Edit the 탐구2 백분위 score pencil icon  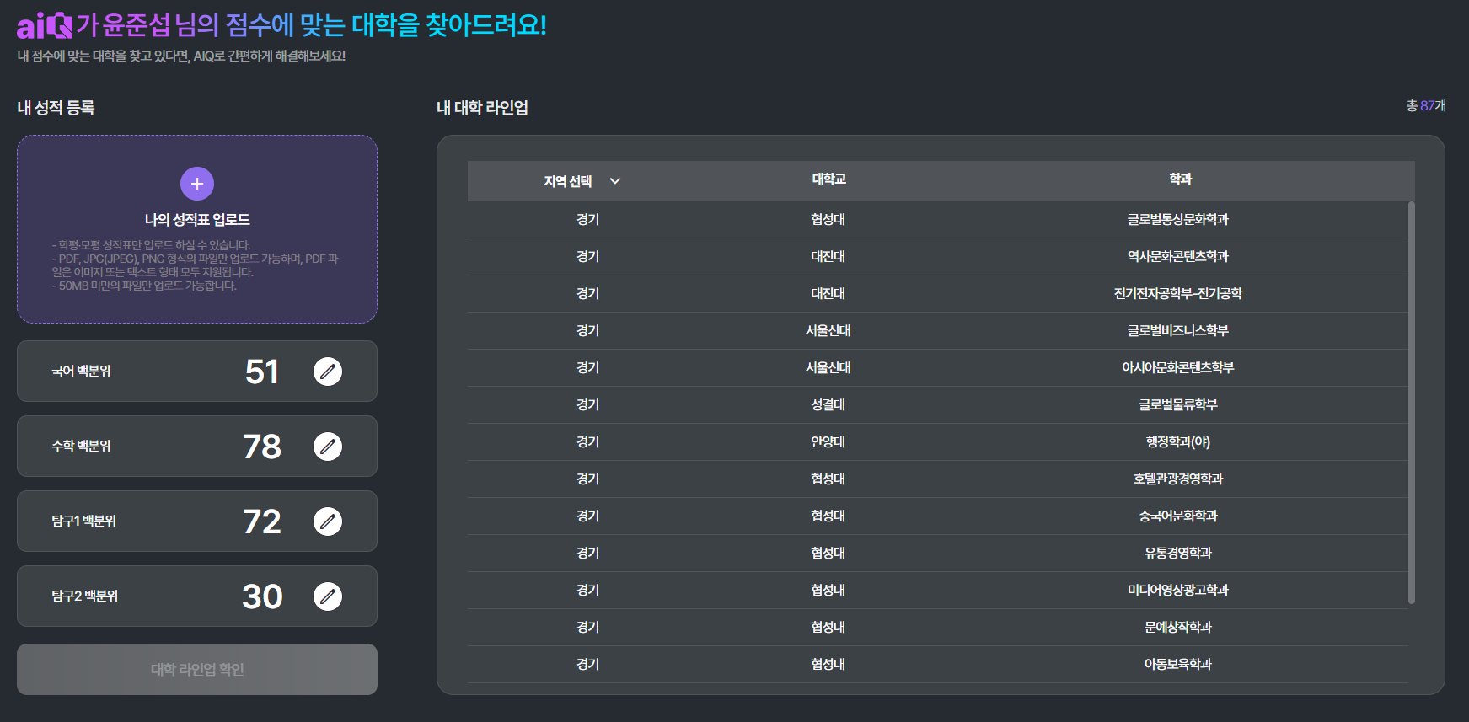[x=328, y=596]
